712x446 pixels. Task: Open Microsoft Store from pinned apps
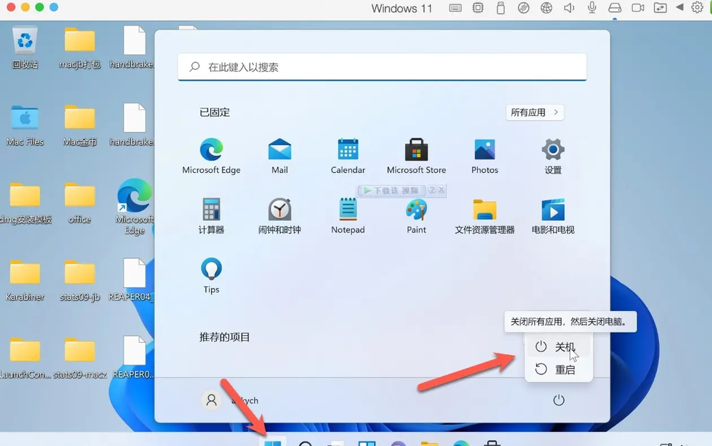pos(416,156)
